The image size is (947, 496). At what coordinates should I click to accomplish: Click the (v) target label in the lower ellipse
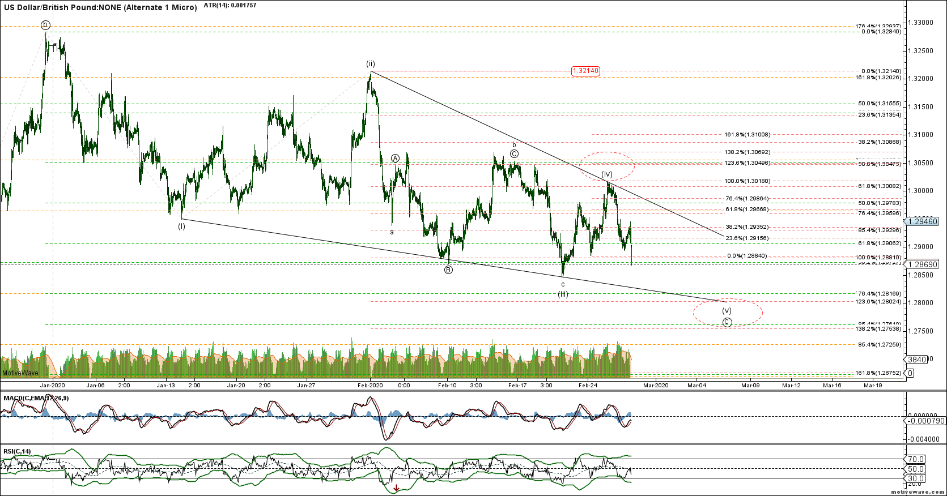pyautogui.click(x=727, y=311)
